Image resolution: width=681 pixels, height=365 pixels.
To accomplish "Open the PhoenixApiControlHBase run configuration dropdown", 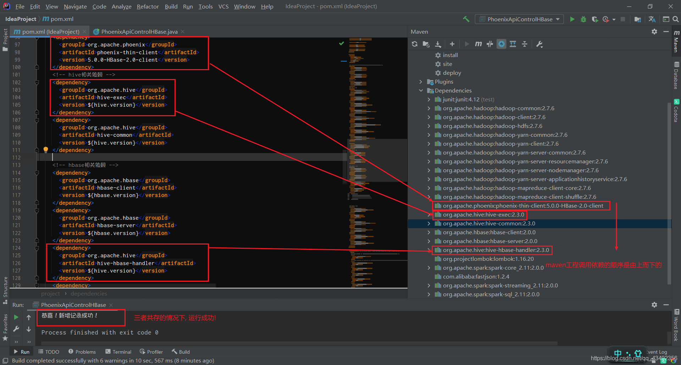I will click(x=519, y=19).
